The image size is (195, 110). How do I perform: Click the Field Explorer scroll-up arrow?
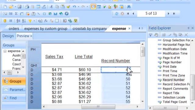pyautogui.click(x=192, y=40)
